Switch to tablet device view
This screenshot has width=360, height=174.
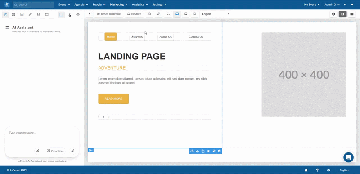(186, 14)
